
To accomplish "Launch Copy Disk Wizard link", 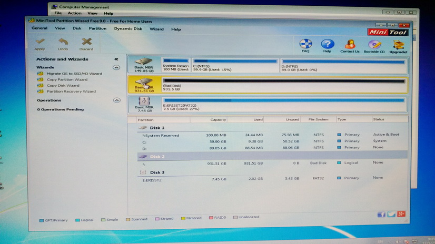I will click(63, 86).
